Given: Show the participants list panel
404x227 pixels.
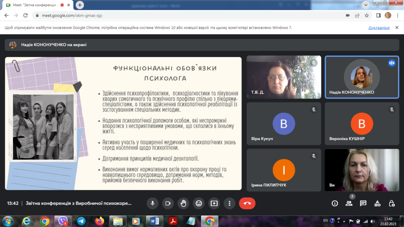Looking at the screenshot, I should [x=349, y=203].
